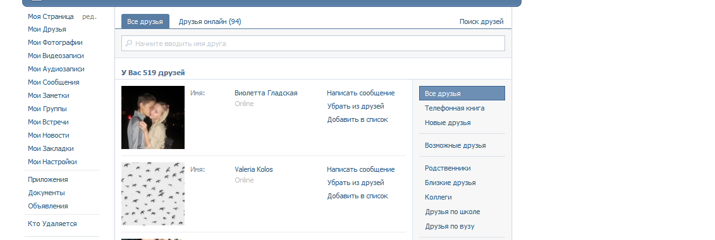Viewport: 715px width, 240px height.
Task: Убрать из друзей Виолетта Гладская
Action: click(x=356, y=106)
